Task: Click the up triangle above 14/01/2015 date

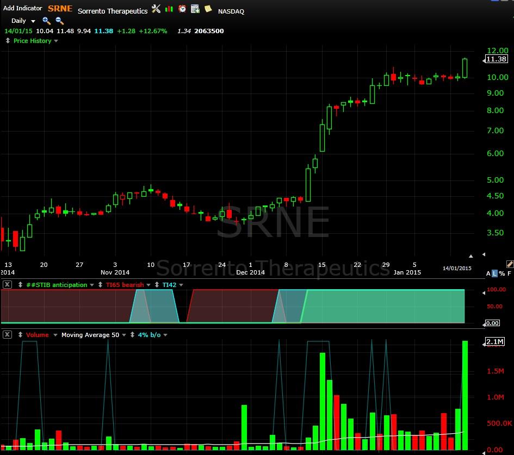Action: click(x=470, y=256)
